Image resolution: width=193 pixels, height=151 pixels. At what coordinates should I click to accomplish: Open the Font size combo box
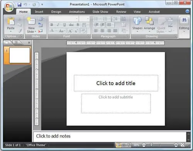pos(84,19)
